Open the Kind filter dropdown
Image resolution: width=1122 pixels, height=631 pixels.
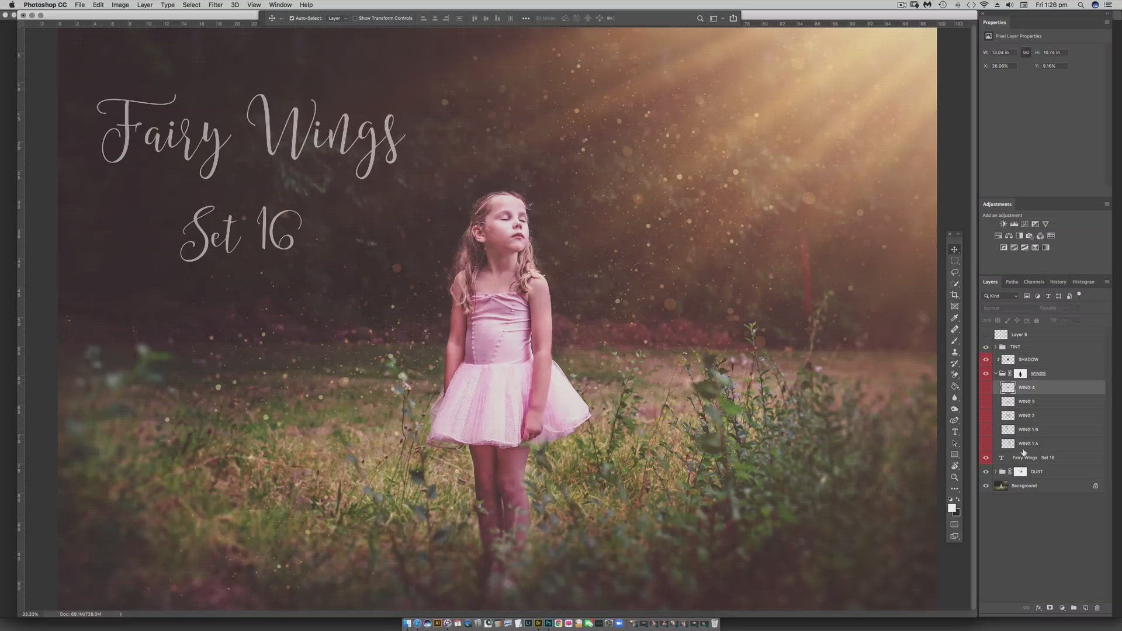click(1001, 296)
